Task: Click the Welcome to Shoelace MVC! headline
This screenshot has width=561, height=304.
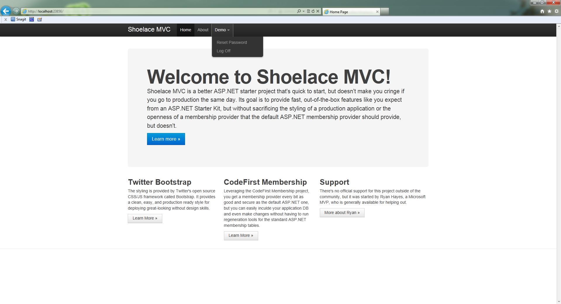Action: [269, 77]
